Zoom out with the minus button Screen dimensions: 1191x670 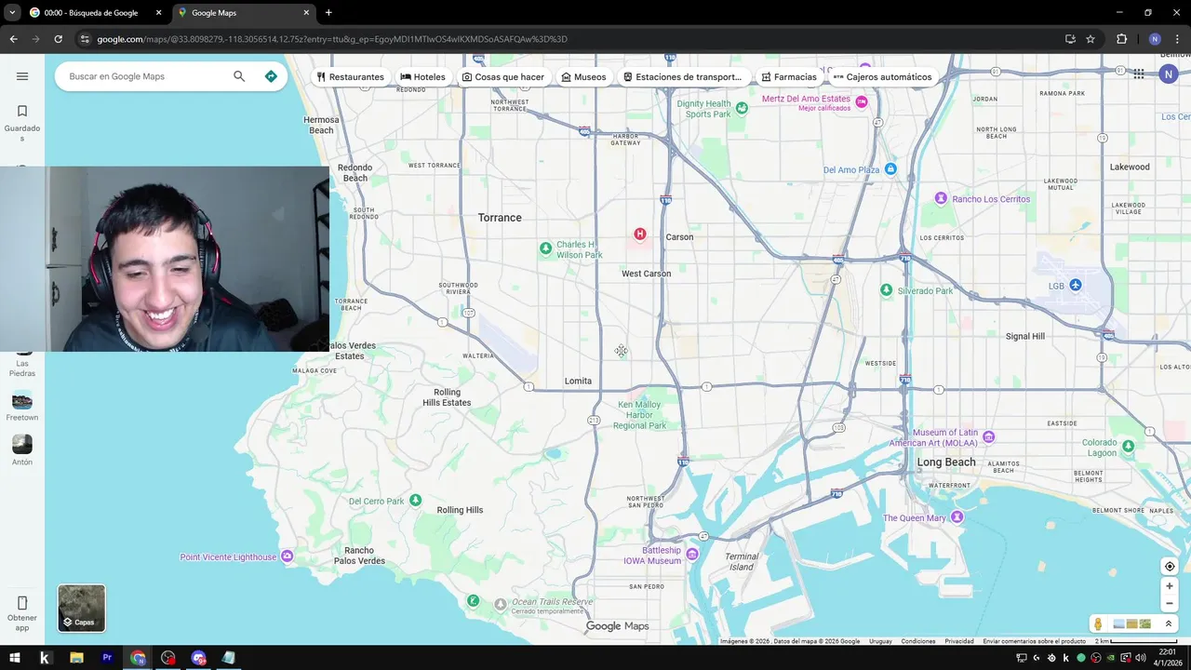tap(1170, 603)
